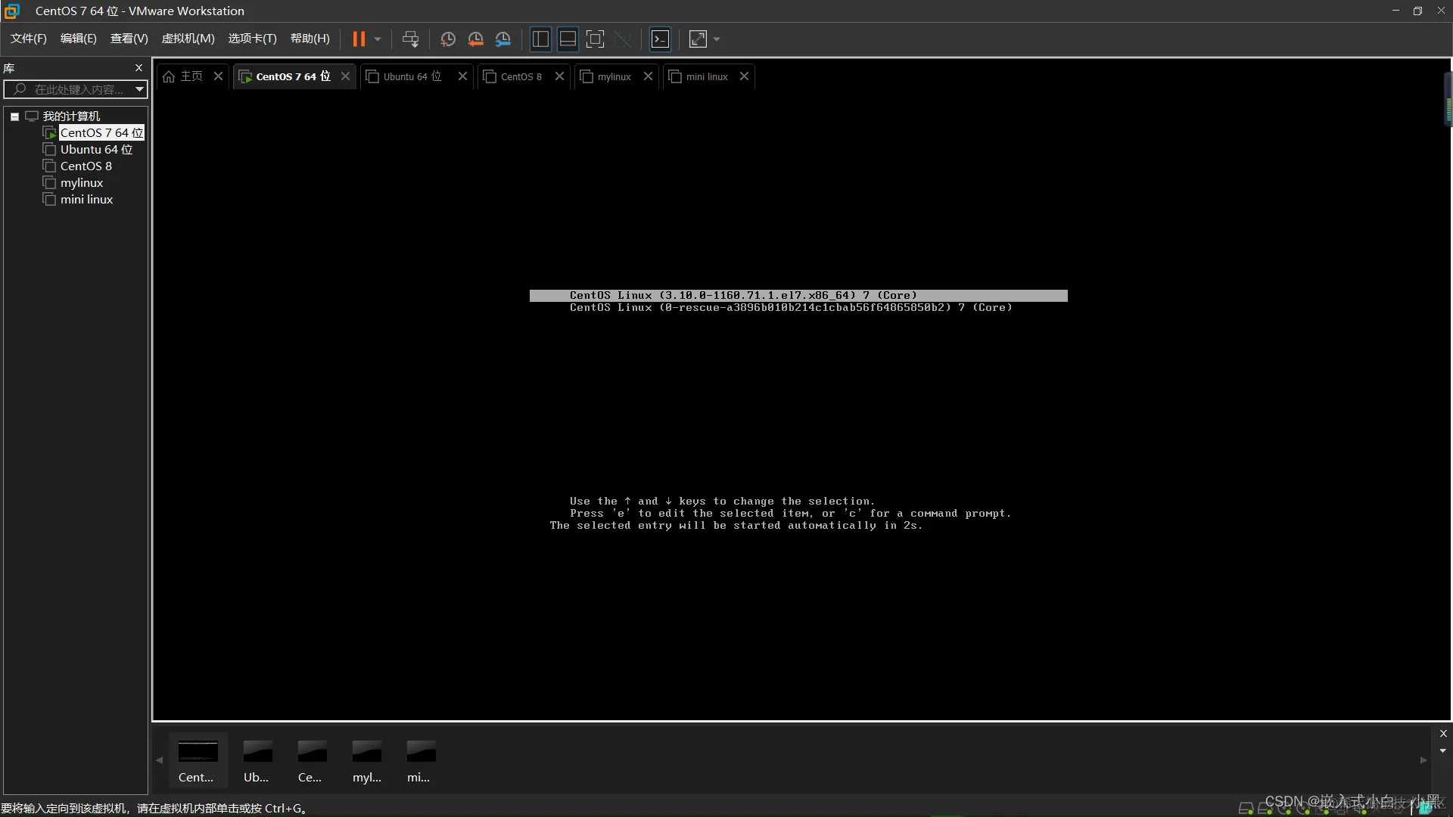This screenshot has height=817, width=1453.
Task: Close the thumbnail bar
Action: coord(1443,734)
